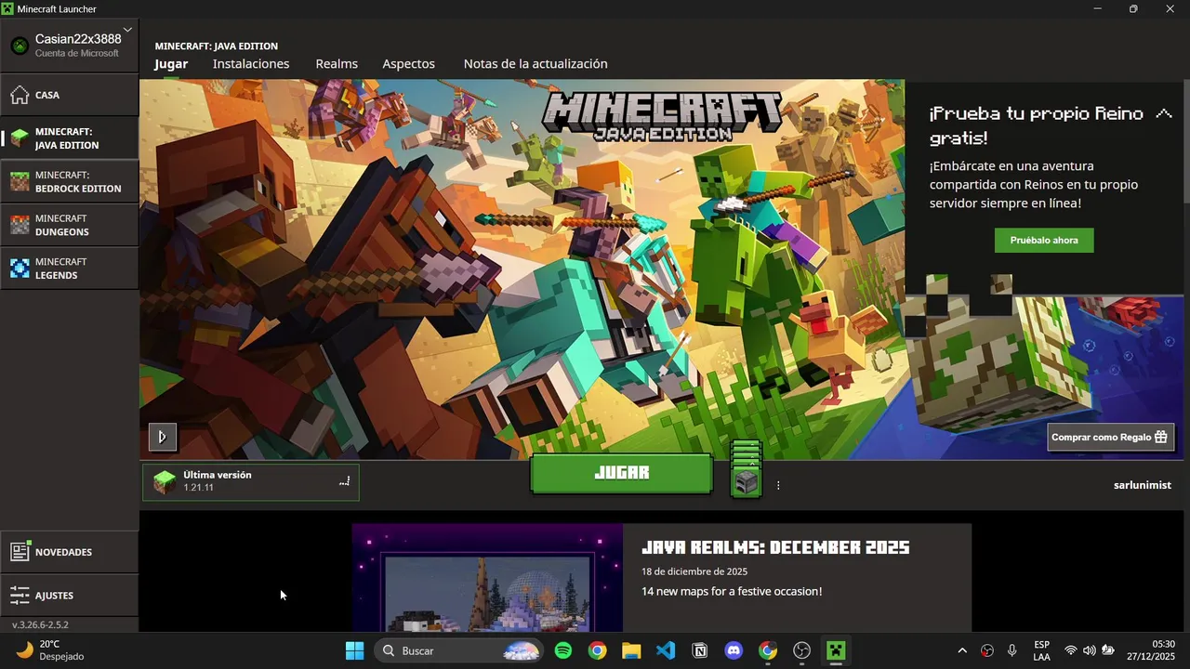The height and width of the screenshot is (669, 1190).
Task: Switch to the Aspectos tab
Action: pos(408,64)
